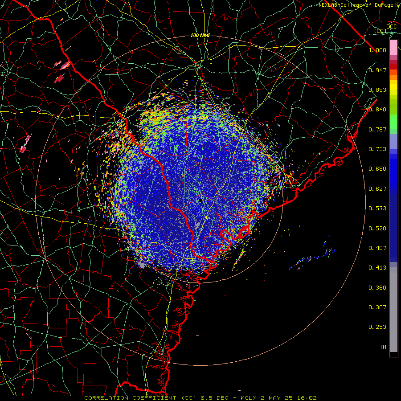The height and width of the screenshot is (401, 401).
Task: Click the partly hidden inner range ring label
Action: click(200, 118)
